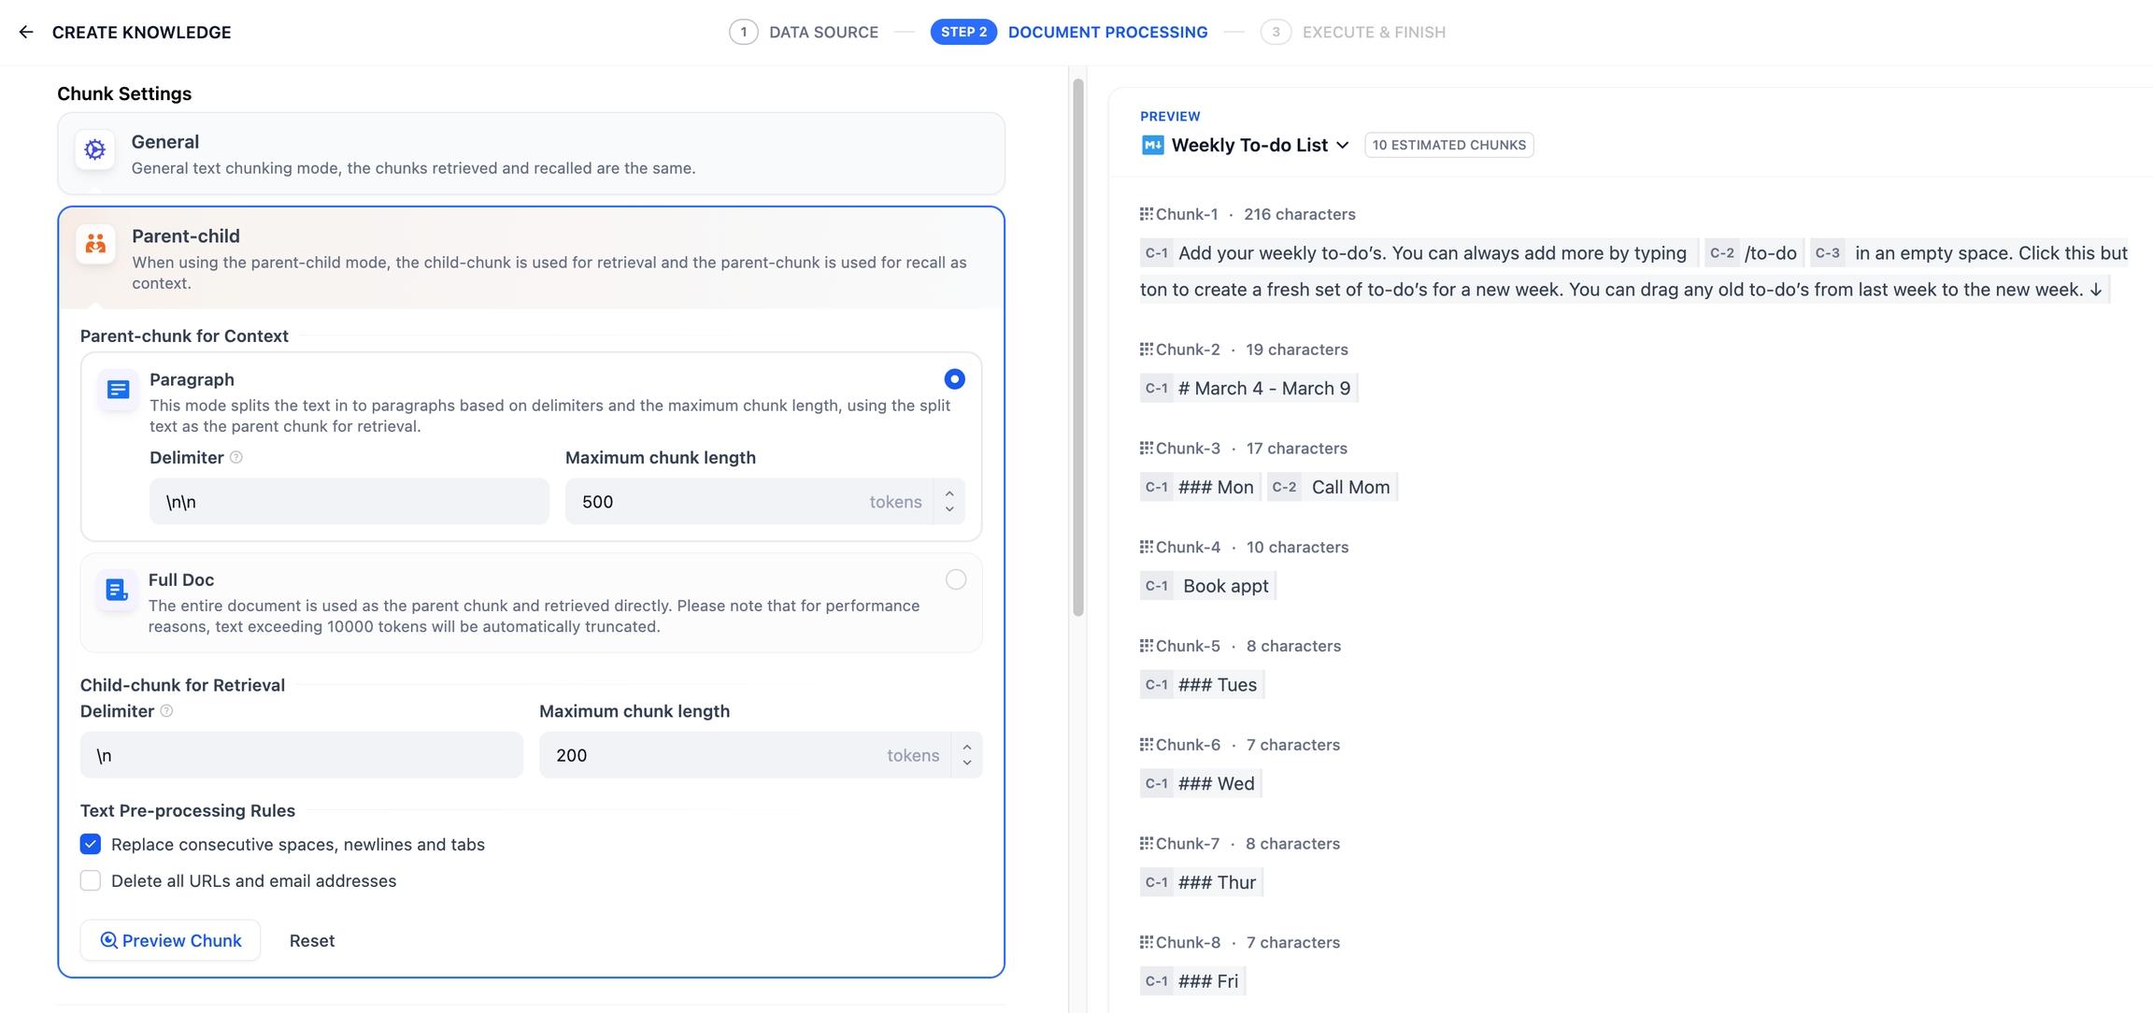Click the help icon beside child Delimiter
The width and height of the screenshot is (2153, 1013).
point(166,711)
